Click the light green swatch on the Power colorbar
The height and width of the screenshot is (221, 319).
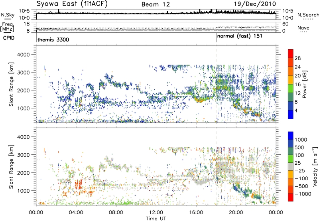point(291,88)
